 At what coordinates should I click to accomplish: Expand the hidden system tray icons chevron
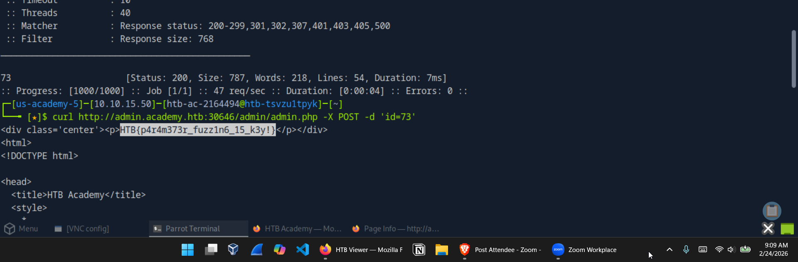pyautogui.click(x=669, y=250)
